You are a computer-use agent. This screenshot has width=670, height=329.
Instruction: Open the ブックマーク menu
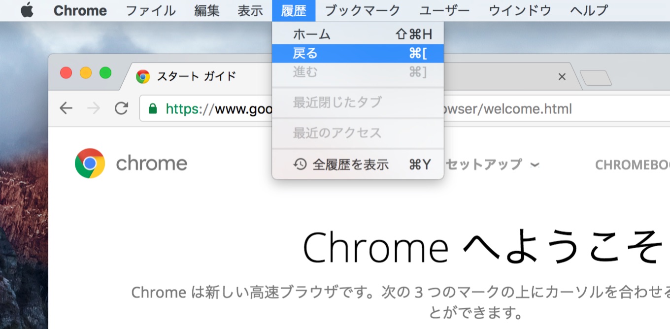point(363,10)
